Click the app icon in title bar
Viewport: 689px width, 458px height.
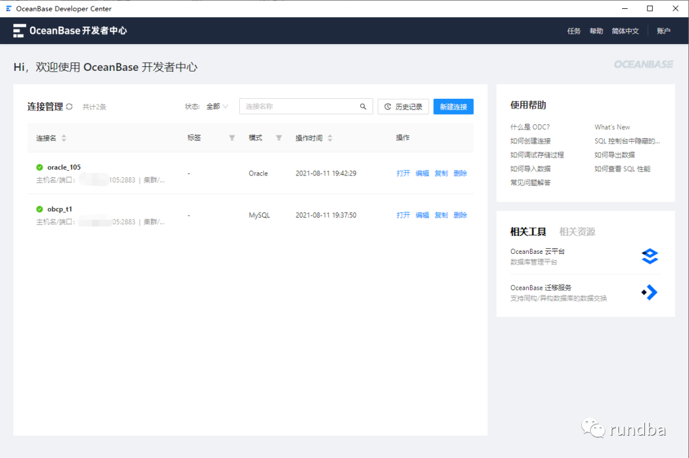8,8
